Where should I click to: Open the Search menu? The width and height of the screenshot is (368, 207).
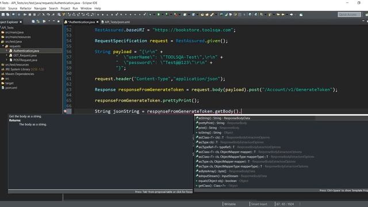(53, 8)
